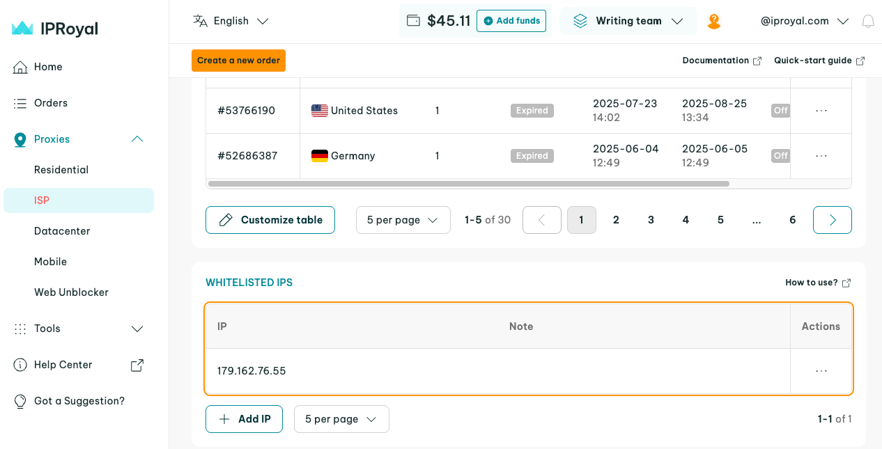Click the orange user avatar icon
This screenshot has width=882, height=449.
click(x=713, y=22)
